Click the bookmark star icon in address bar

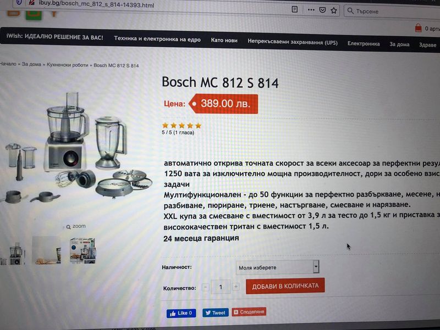(x=334, y=10)
